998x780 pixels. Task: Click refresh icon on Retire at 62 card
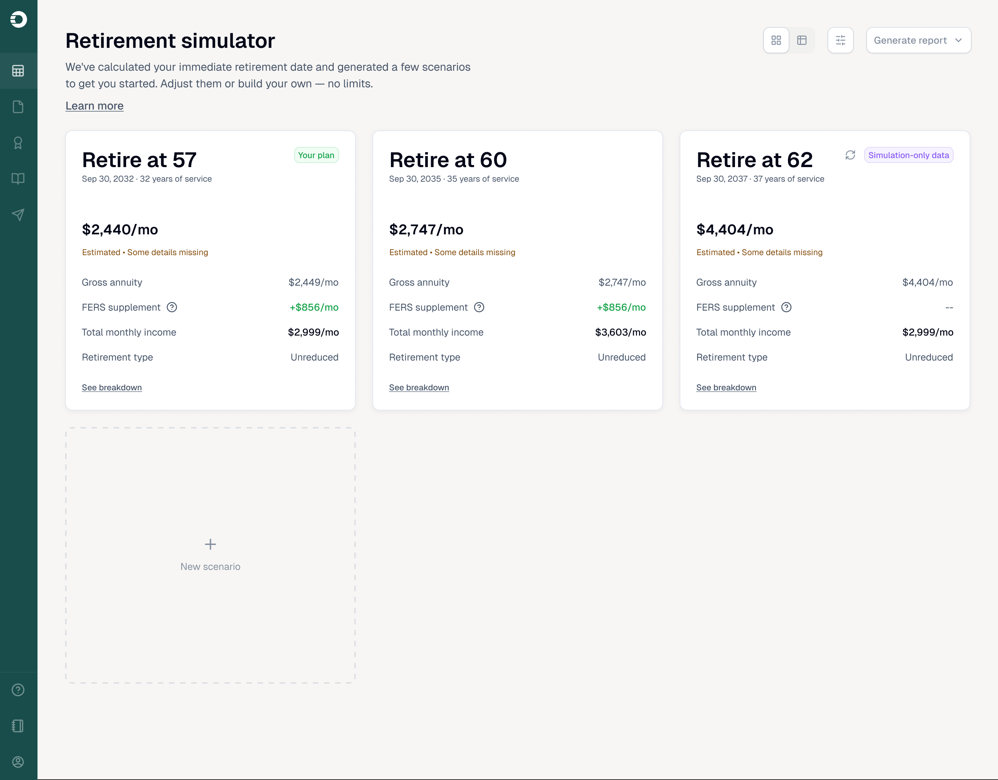(850, 155)
